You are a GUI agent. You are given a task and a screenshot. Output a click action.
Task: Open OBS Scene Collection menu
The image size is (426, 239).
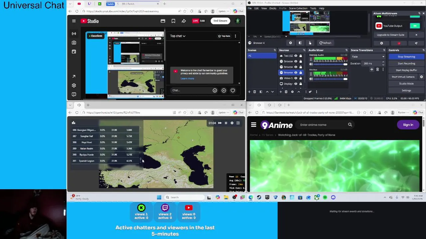tap(298, 8)
